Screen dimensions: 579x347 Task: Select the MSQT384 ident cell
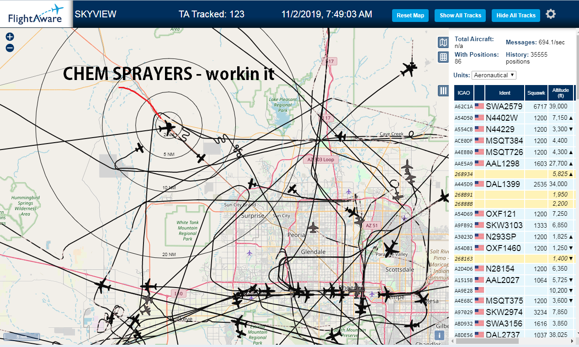point(505,141)
